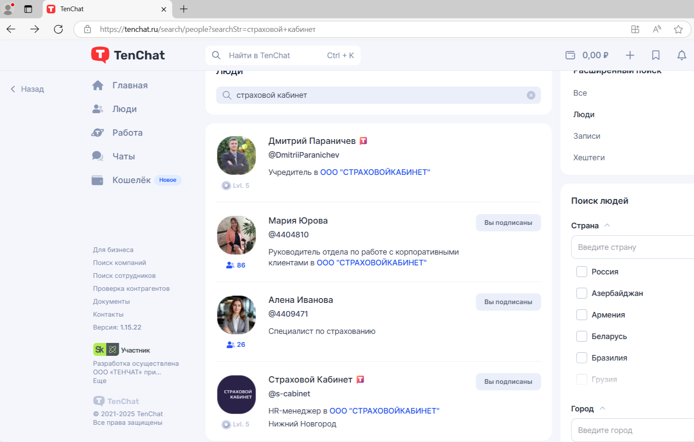Open Для бизнеса footer link

point(113,250)
